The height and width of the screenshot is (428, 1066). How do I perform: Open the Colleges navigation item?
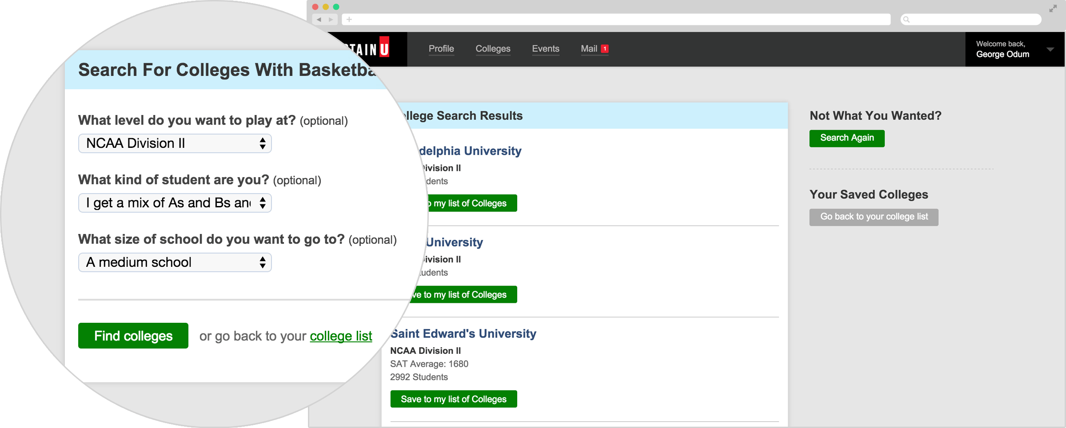[x=493, y=49]
